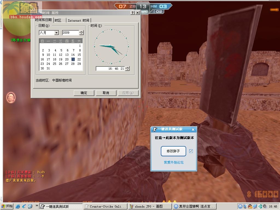
Task: Expand the quick launch overflow chevron
Action: pos(37,206)
